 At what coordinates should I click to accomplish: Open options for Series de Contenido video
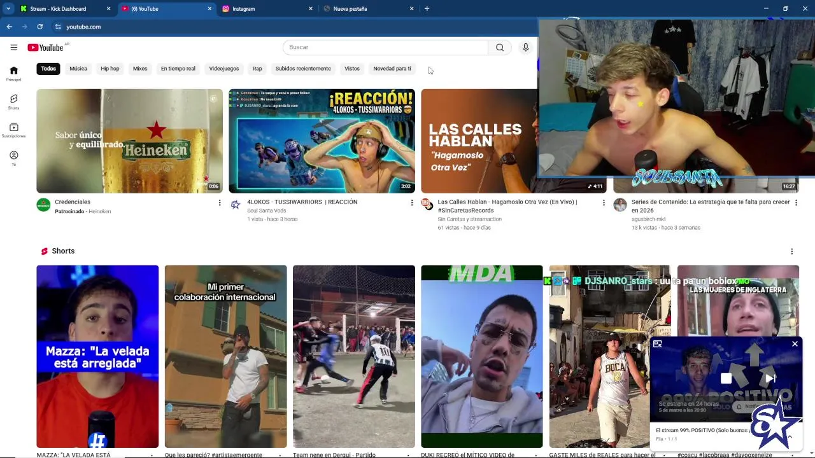(796, 203)
